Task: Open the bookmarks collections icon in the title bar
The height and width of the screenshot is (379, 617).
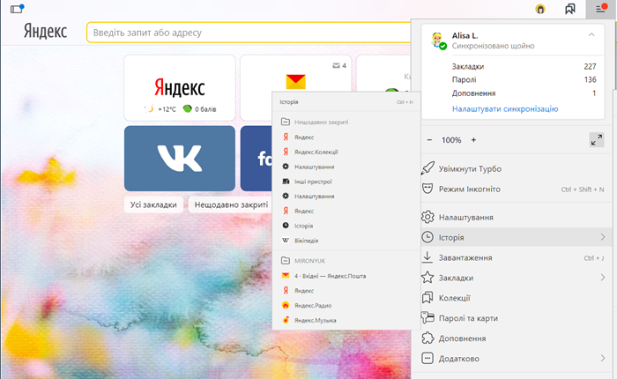Action: [569, 9]
